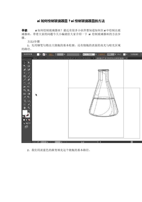Open artboard number dropdown in status bar
The image size is (142, 202).
pos(62,142)
